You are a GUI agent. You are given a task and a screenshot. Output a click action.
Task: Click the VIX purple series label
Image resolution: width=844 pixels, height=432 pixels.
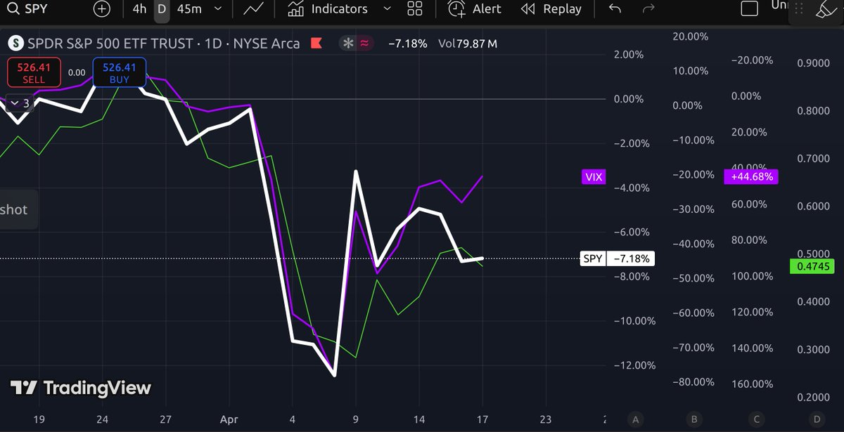tap(594, 177)
